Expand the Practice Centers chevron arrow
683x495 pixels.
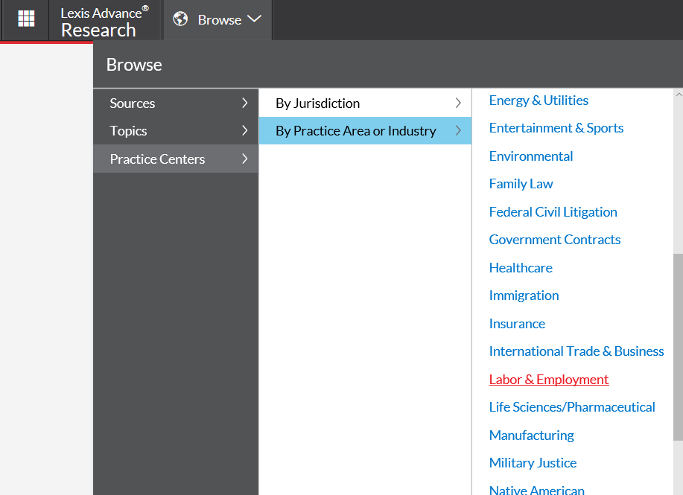tap(245, 159)
